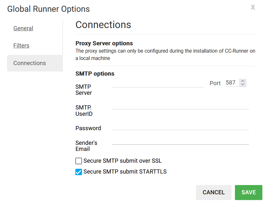263x201 pixels.
Task: Decrease the port with the down arrow
Action: 243,85
